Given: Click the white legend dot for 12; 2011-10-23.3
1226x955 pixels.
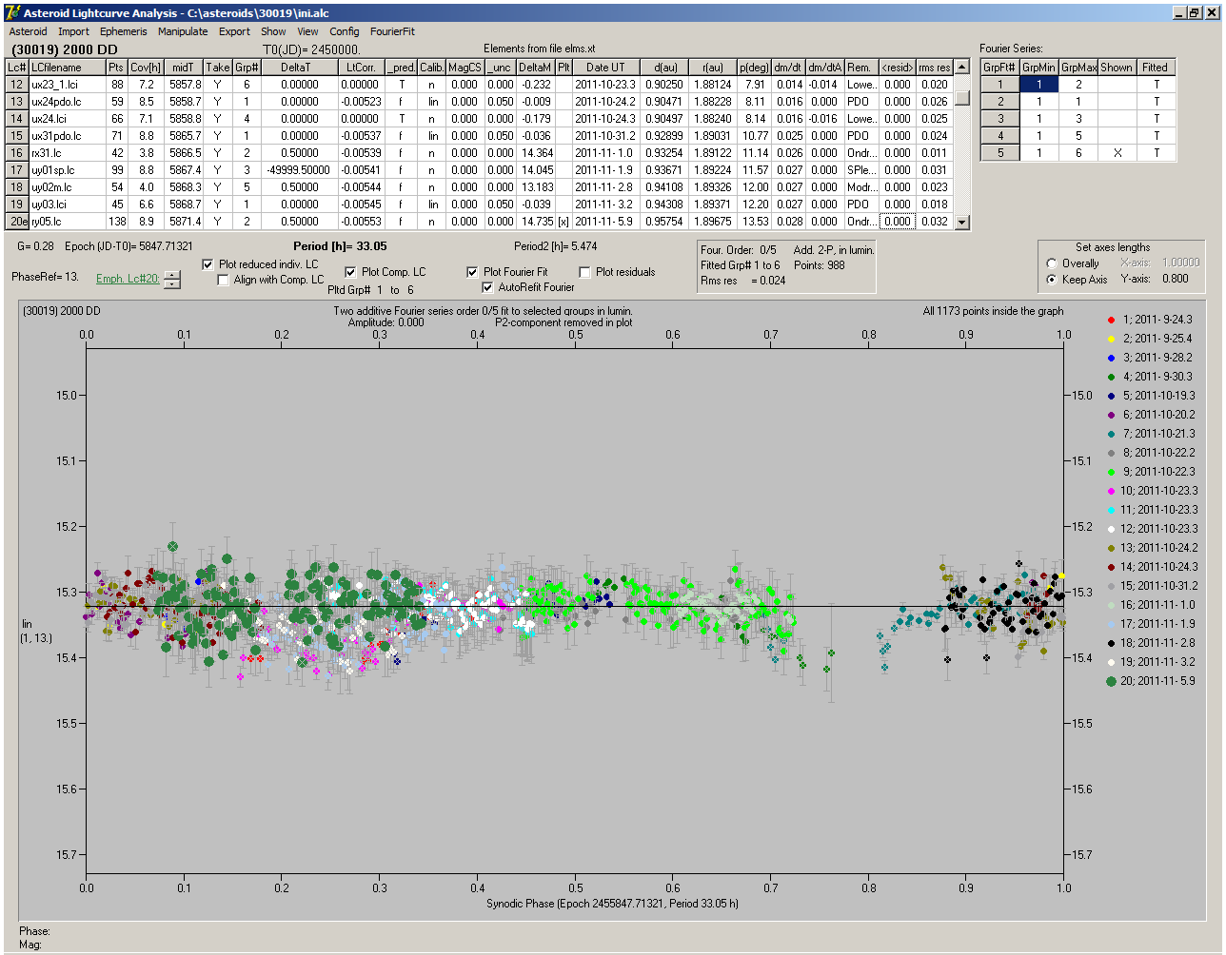Looking at the screenshot, I should click(x=1111, y=529).
